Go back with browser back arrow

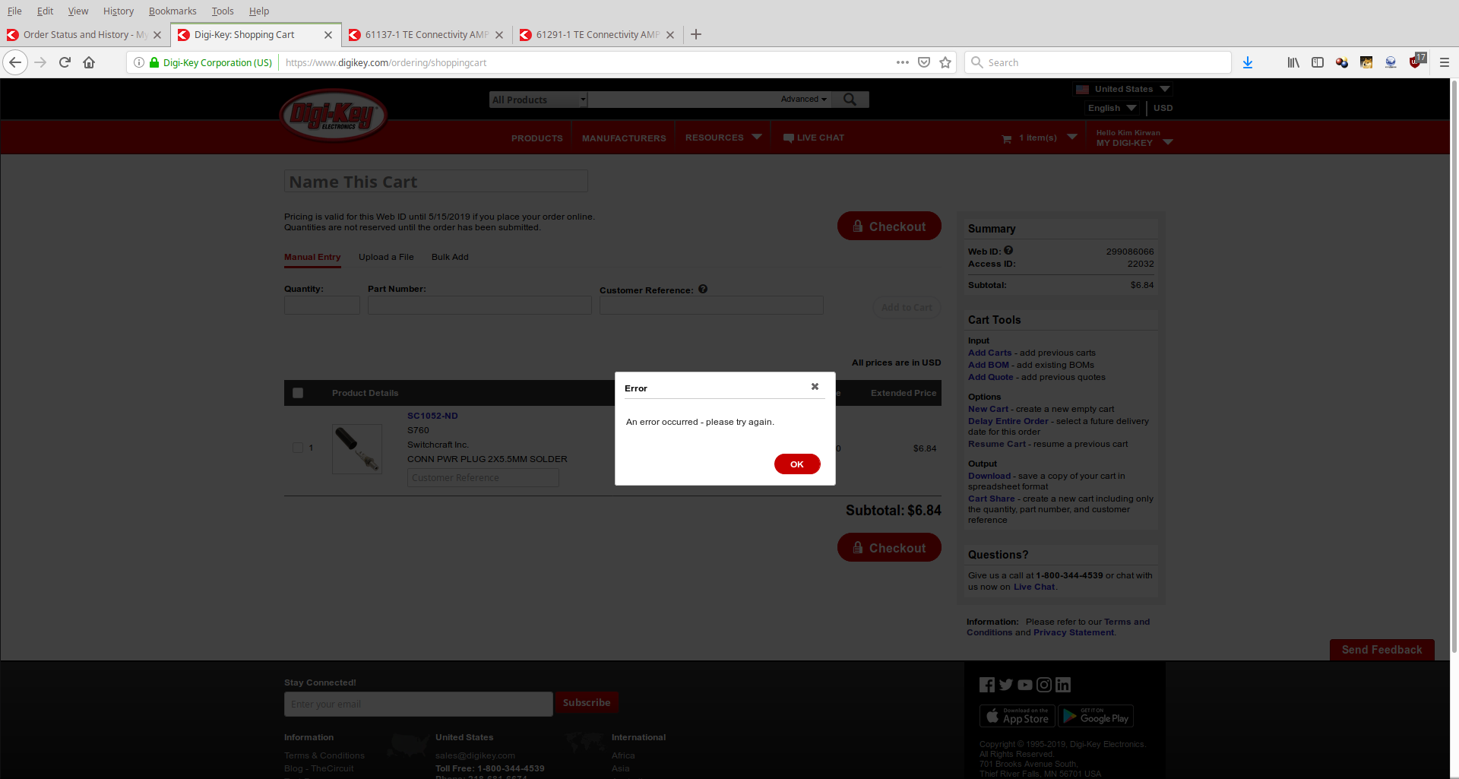coord(15,62)
